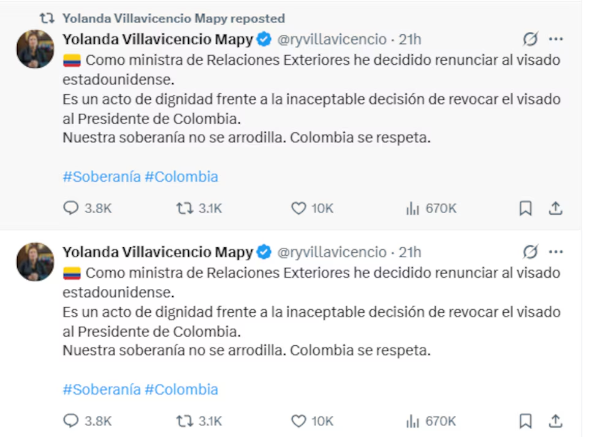Screen dimensions: 608x437
Task: Open the first tweet's profile avatar
Action: (35, 49)
